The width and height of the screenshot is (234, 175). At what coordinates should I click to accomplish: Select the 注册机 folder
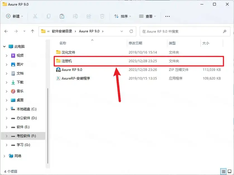click(x=139, y=61)
